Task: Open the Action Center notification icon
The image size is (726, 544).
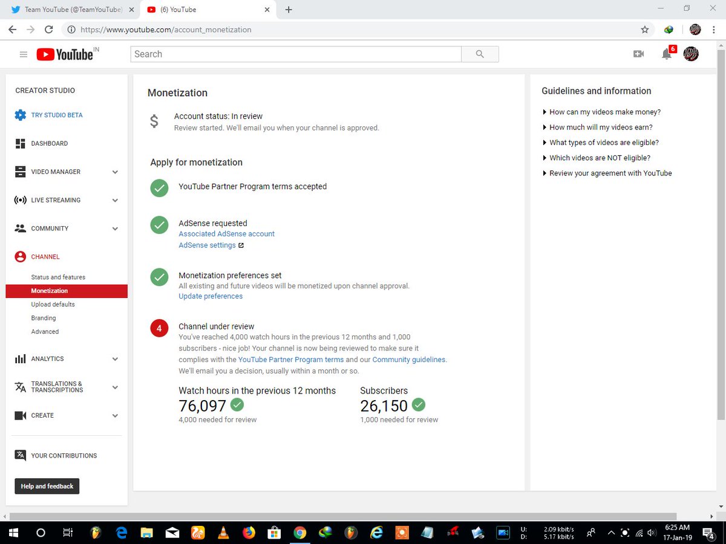Action: 709,533
